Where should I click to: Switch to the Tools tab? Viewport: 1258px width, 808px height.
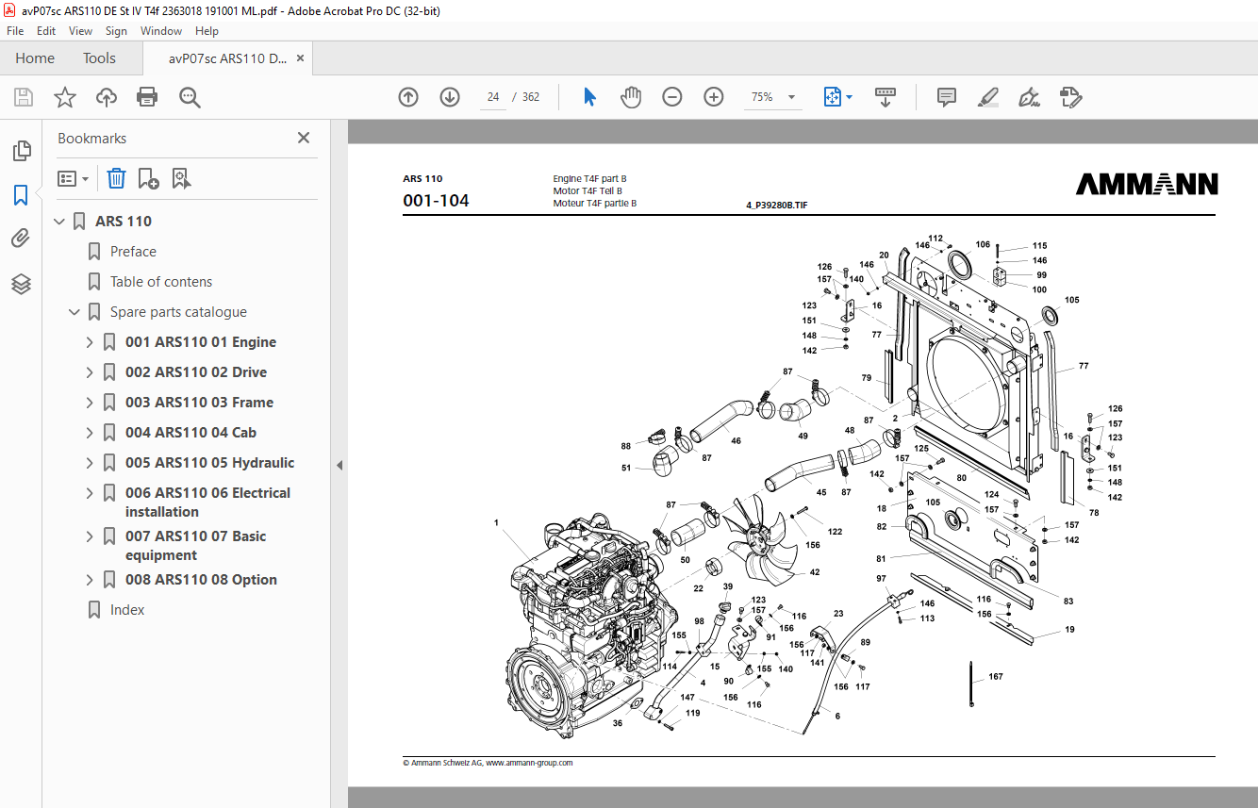coord(99,58)
